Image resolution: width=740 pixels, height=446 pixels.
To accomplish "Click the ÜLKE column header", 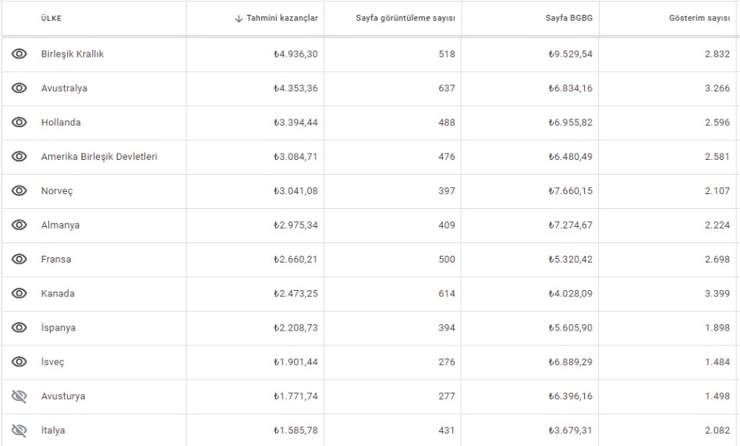I will coord(51,19).
